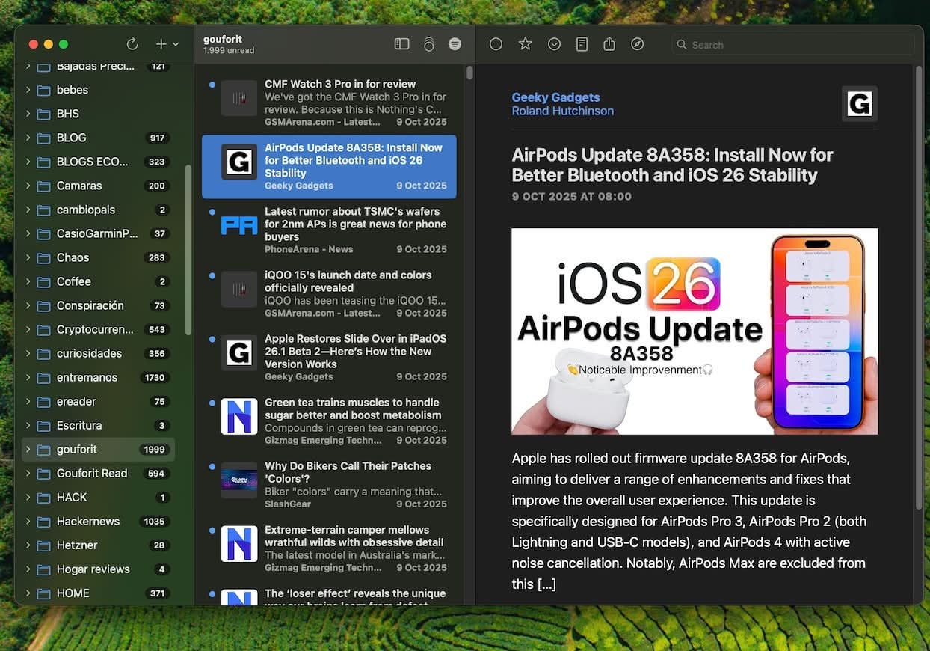Open the Geeky Gadgets feed link
This screenshot has width=930, height=651.
coord(555,97)
